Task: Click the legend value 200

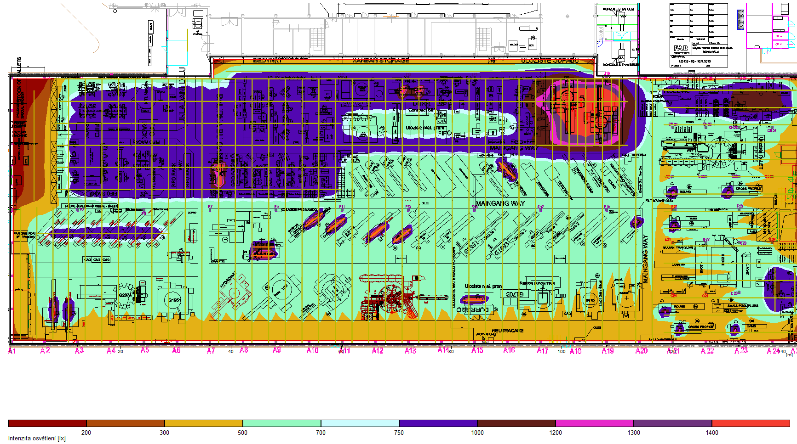Action: pos(86,433)
